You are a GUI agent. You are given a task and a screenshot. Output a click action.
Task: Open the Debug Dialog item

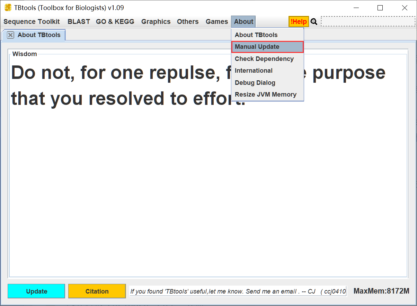coord(267,83)
